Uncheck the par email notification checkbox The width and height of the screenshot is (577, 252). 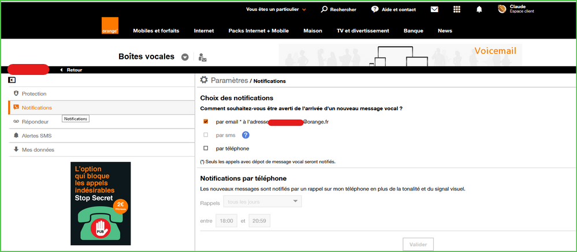click(206, 122)
